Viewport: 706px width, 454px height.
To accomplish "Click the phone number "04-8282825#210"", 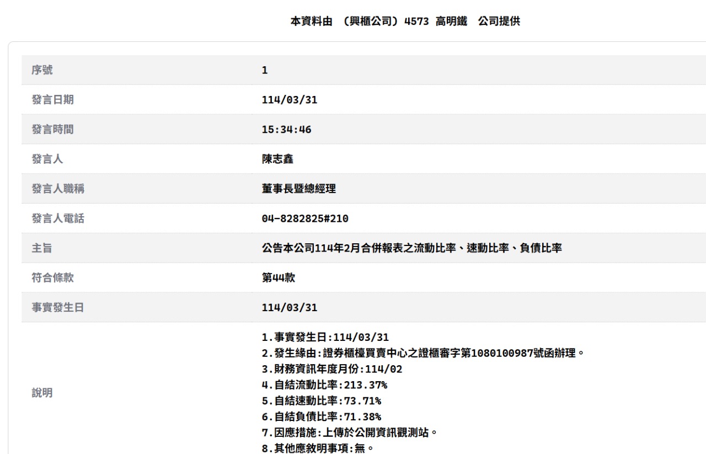I will pyautogui.click(x=305, y=219).
